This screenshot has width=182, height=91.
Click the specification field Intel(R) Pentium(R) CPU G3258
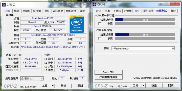click(x=53, y=35)
